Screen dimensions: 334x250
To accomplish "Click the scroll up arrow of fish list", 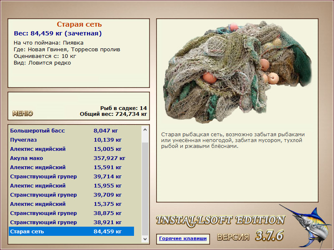I will (145, 130).
